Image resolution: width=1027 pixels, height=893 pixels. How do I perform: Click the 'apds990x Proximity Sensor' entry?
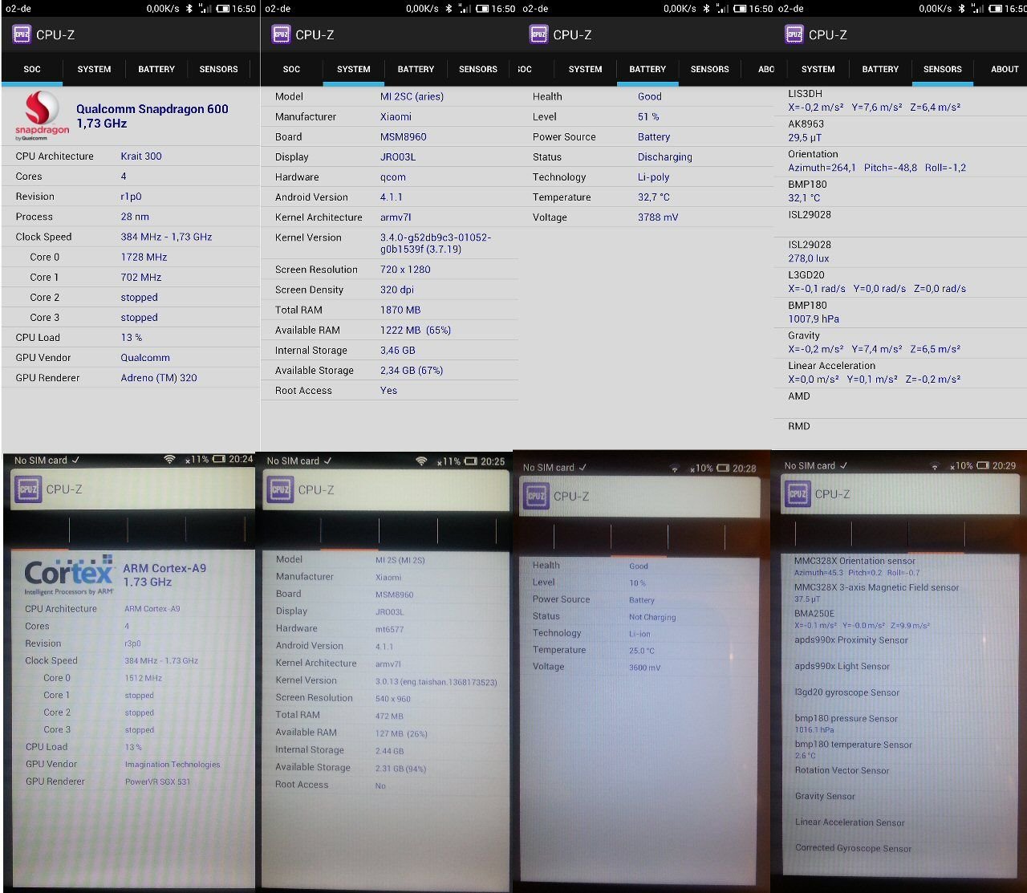pyautogui.click(x=851, y=640)
